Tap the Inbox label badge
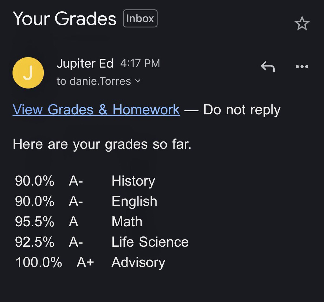324x302 pixels. coord(140,18)
